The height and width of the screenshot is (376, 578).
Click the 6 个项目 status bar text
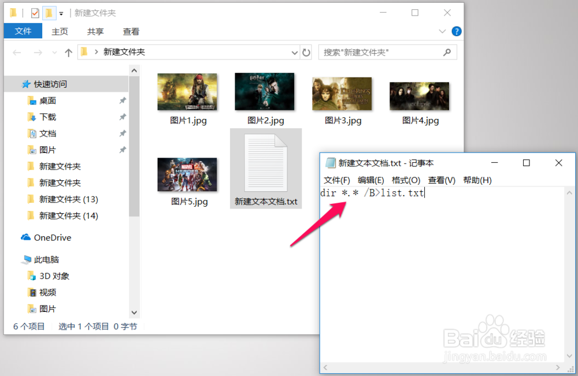coord(29,326)
